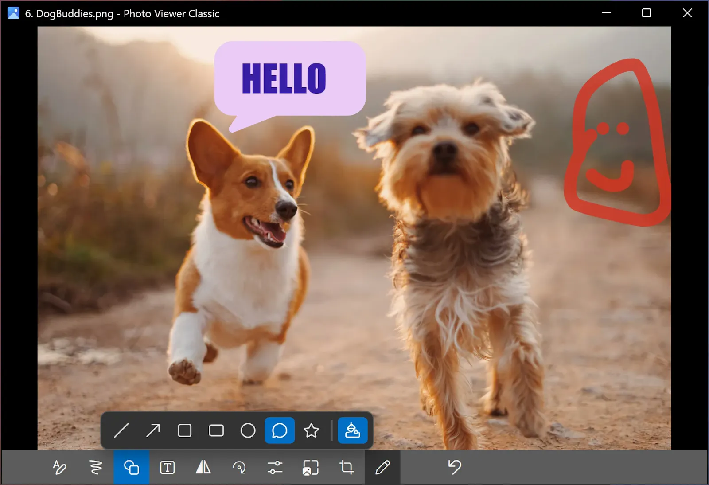Pick the square shape tool

point(185,430)
